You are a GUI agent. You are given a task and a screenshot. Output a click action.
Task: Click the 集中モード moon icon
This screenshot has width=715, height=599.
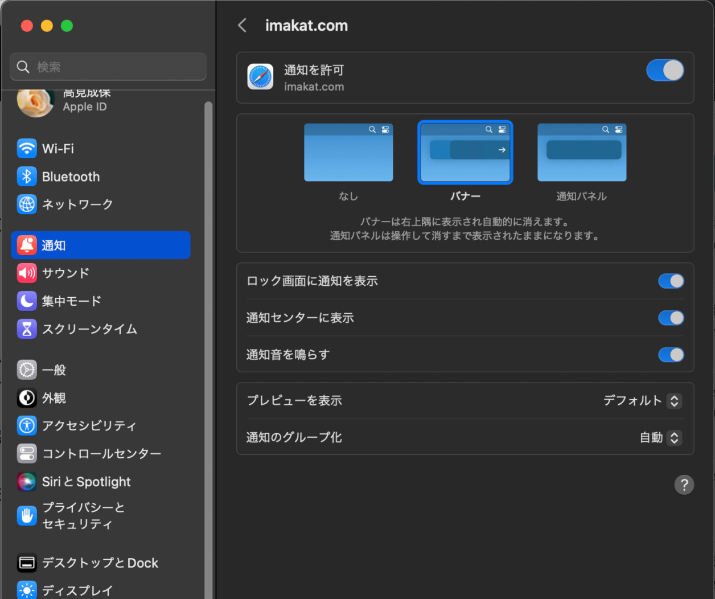[27, 301]
